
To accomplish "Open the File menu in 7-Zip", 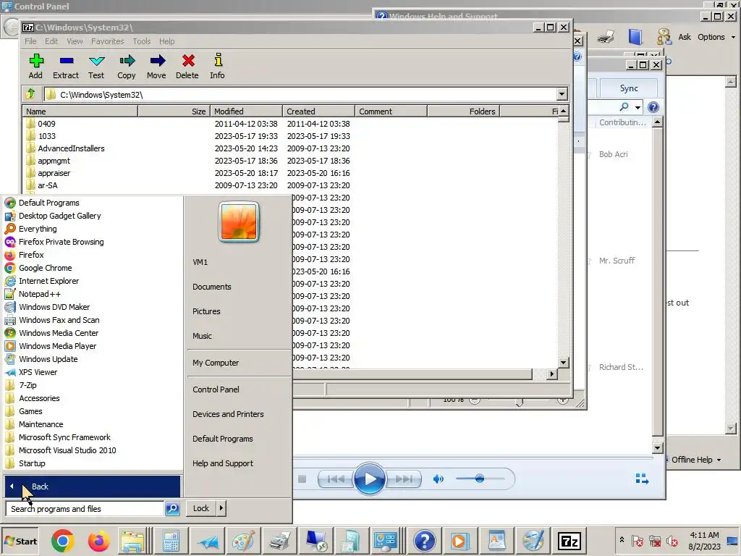I will click(x=30, y=41).
